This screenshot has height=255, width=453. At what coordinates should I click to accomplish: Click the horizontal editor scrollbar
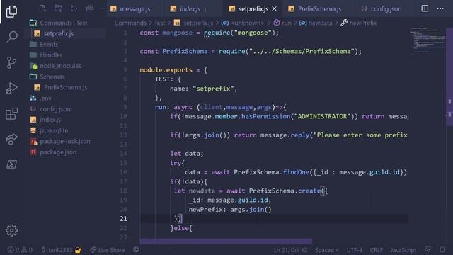(226, 242)
